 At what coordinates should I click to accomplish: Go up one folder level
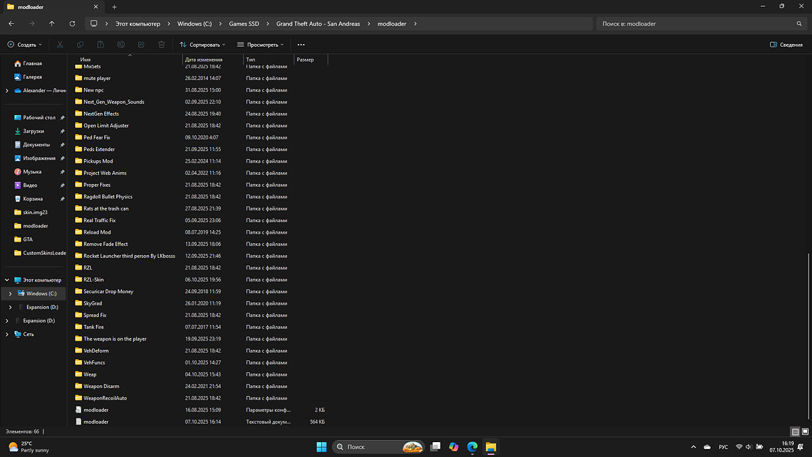pyautogui.click(x=52, y=24)
